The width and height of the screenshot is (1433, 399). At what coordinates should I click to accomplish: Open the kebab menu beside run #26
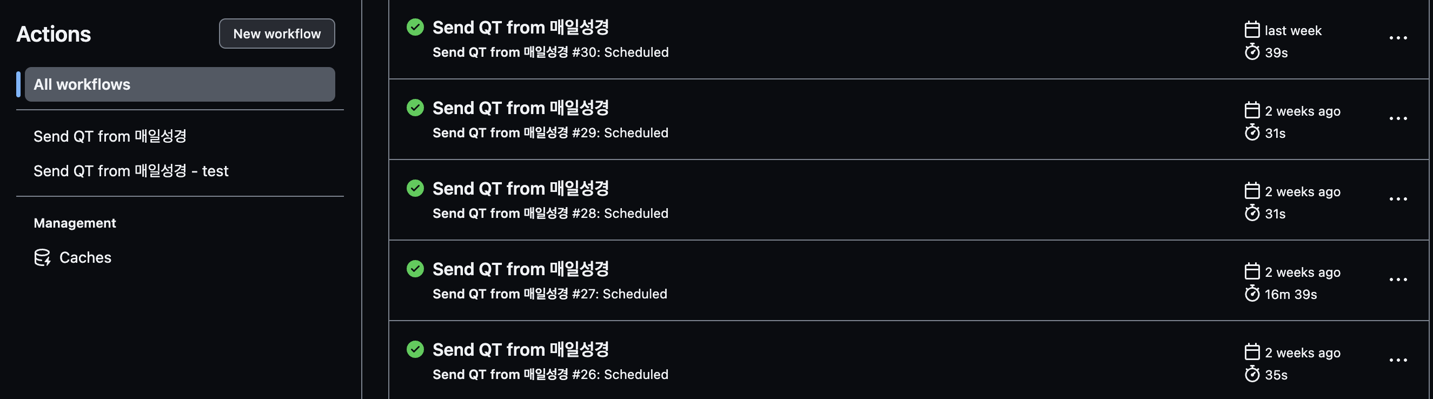1398,360
